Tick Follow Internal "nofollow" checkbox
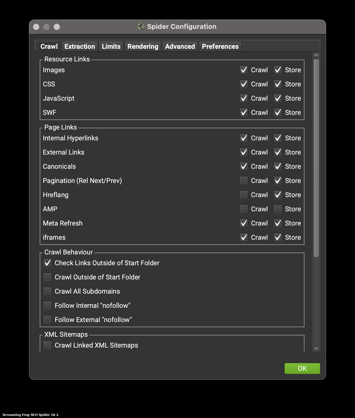 point(47,306)
